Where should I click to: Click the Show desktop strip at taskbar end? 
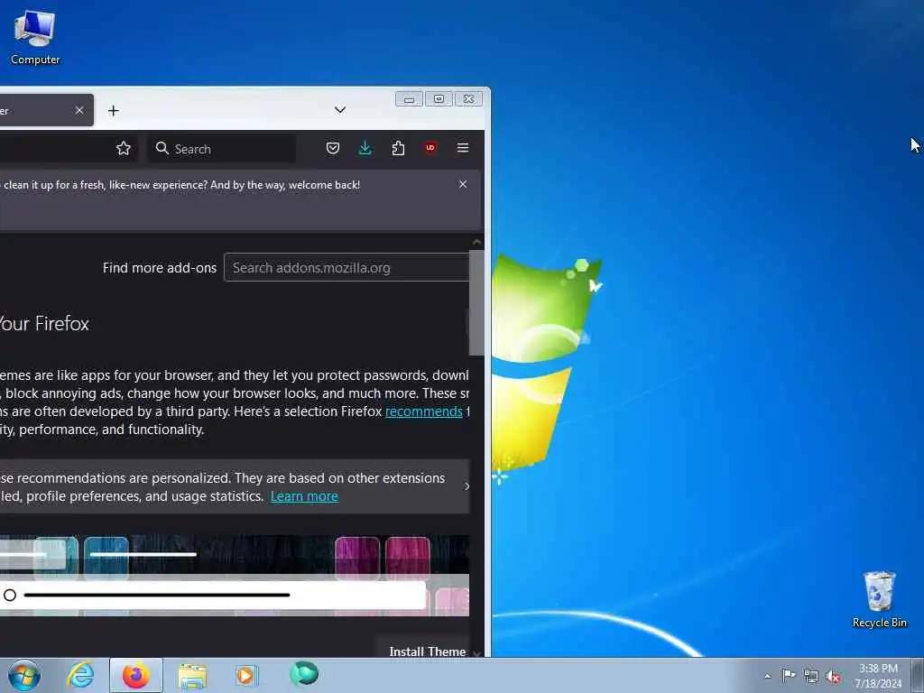click(918, 676)
